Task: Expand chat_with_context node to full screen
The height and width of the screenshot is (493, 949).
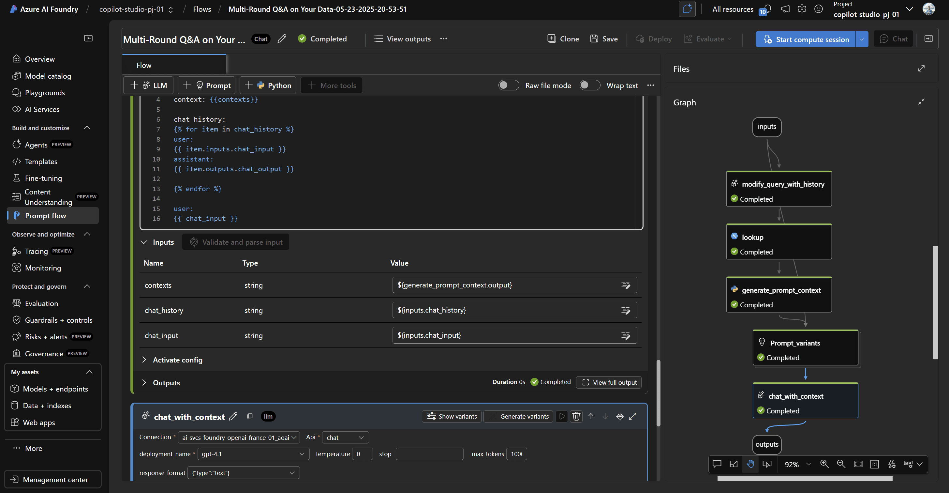Action: point(632,416)
